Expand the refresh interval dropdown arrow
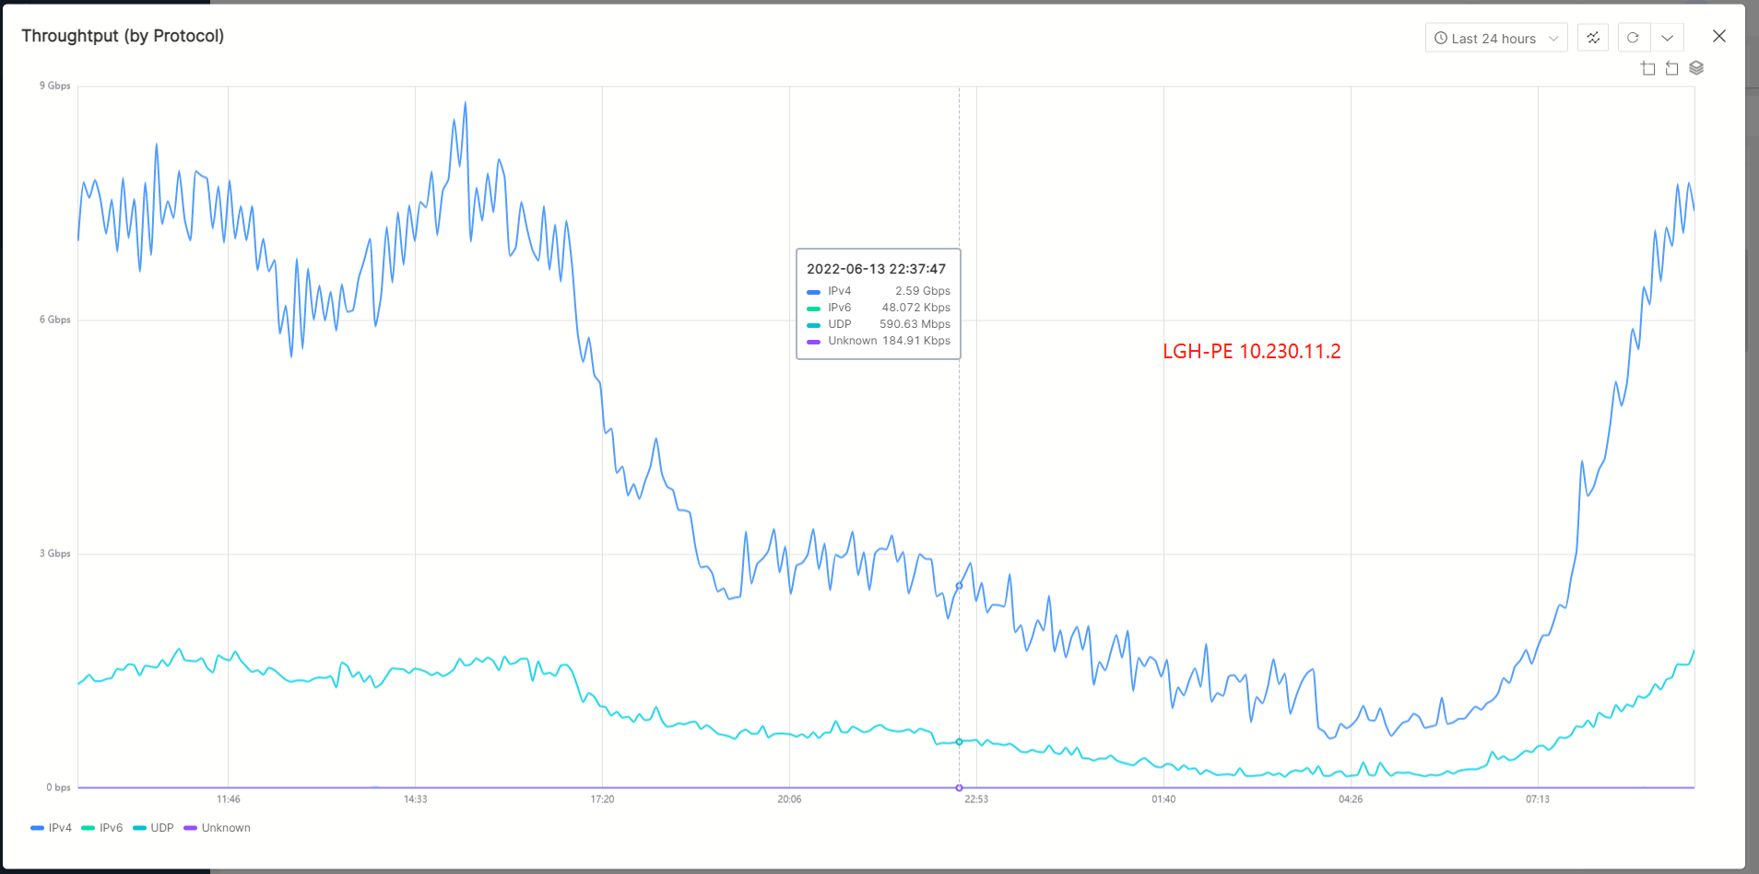Image resolution: width=1759 pixels, height=874 pixels. click(x=1667, y=38)
